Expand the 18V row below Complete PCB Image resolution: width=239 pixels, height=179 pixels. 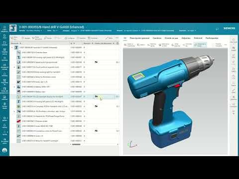coord(14,111)
